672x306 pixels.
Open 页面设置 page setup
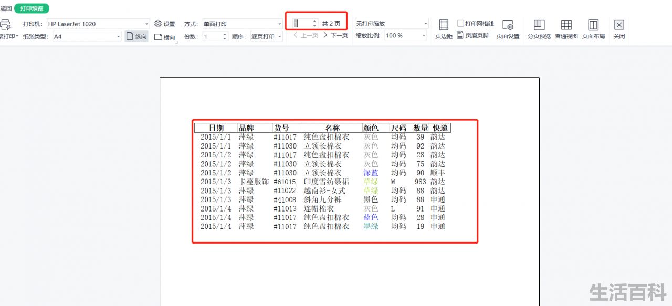point(508,29)
